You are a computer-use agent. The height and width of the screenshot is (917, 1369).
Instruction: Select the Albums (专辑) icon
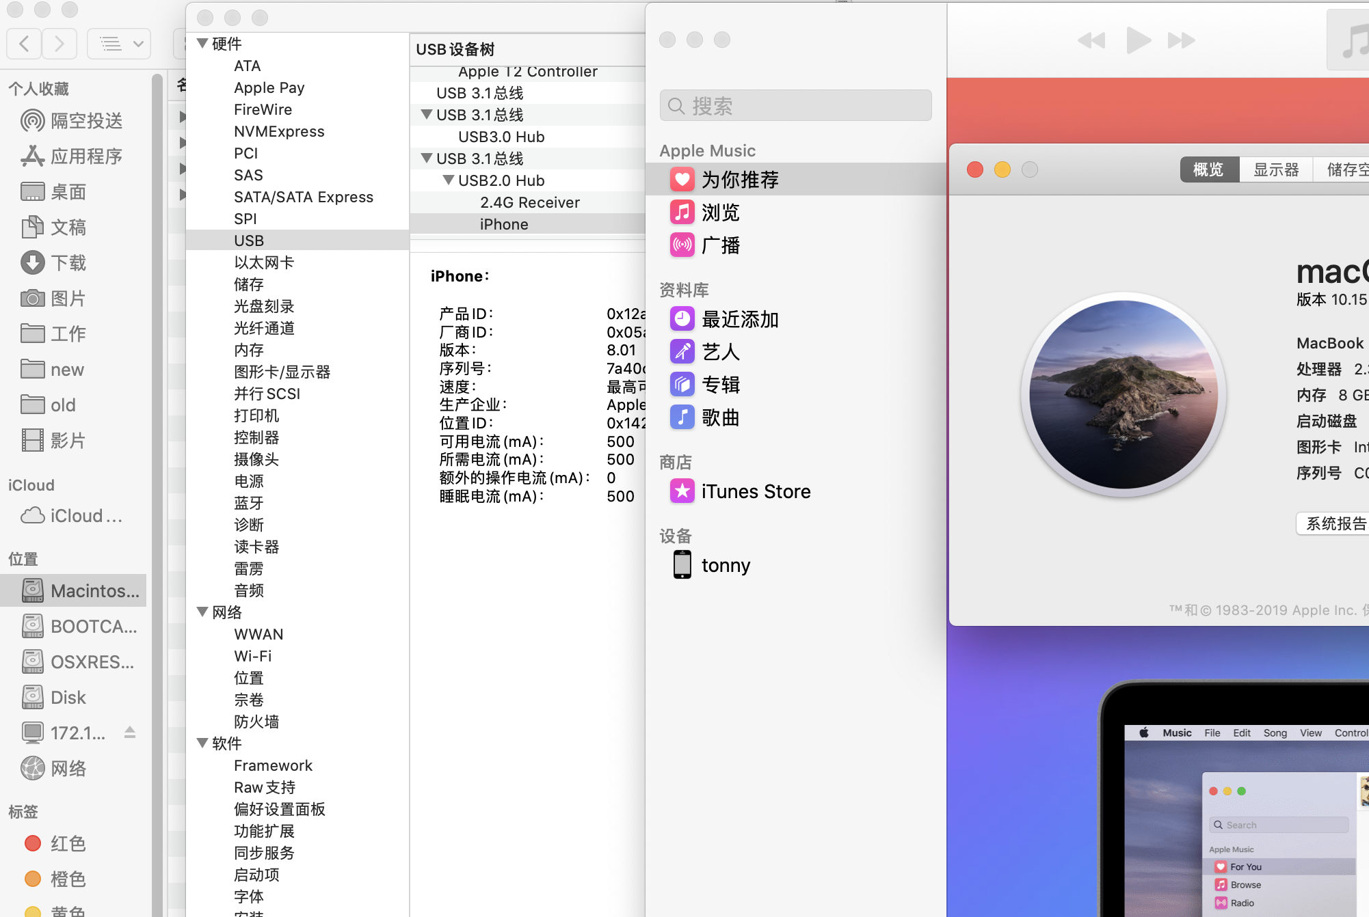click(682, 385)
